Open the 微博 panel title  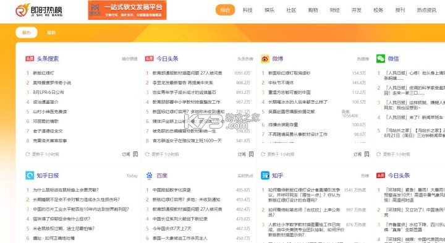pyautogui.click(x=278, y=59)
